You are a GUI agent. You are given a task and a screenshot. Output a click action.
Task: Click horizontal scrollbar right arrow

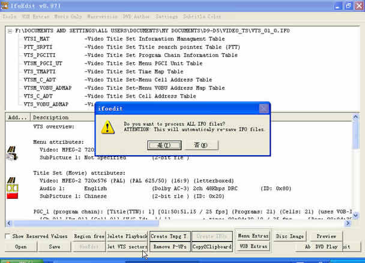348,223
